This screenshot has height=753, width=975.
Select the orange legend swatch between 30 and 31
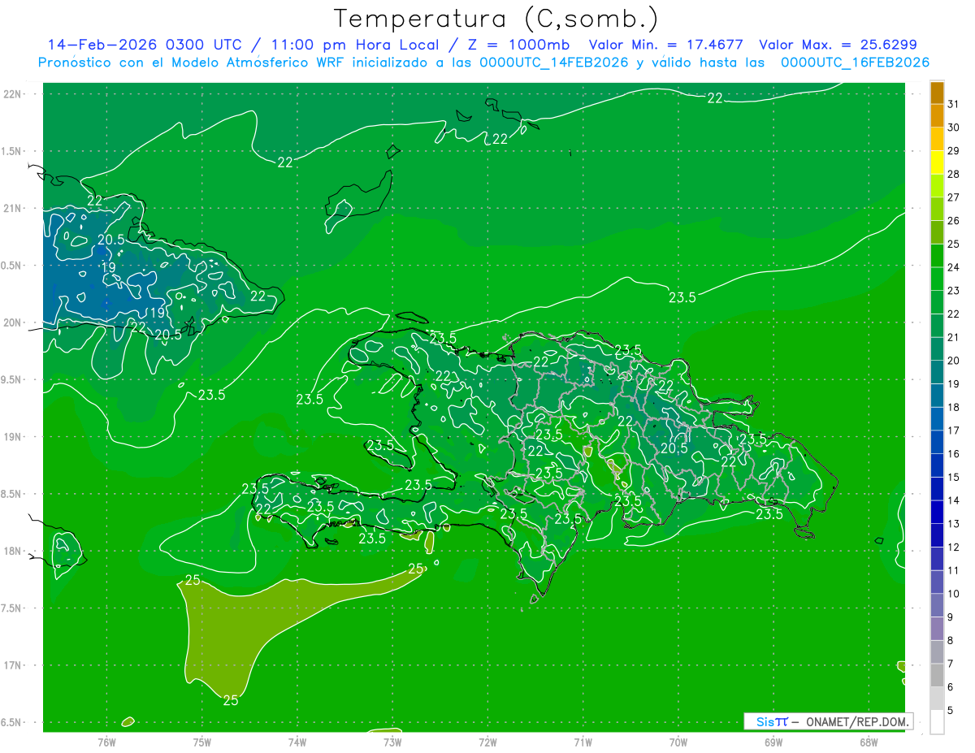click(937, 116)
